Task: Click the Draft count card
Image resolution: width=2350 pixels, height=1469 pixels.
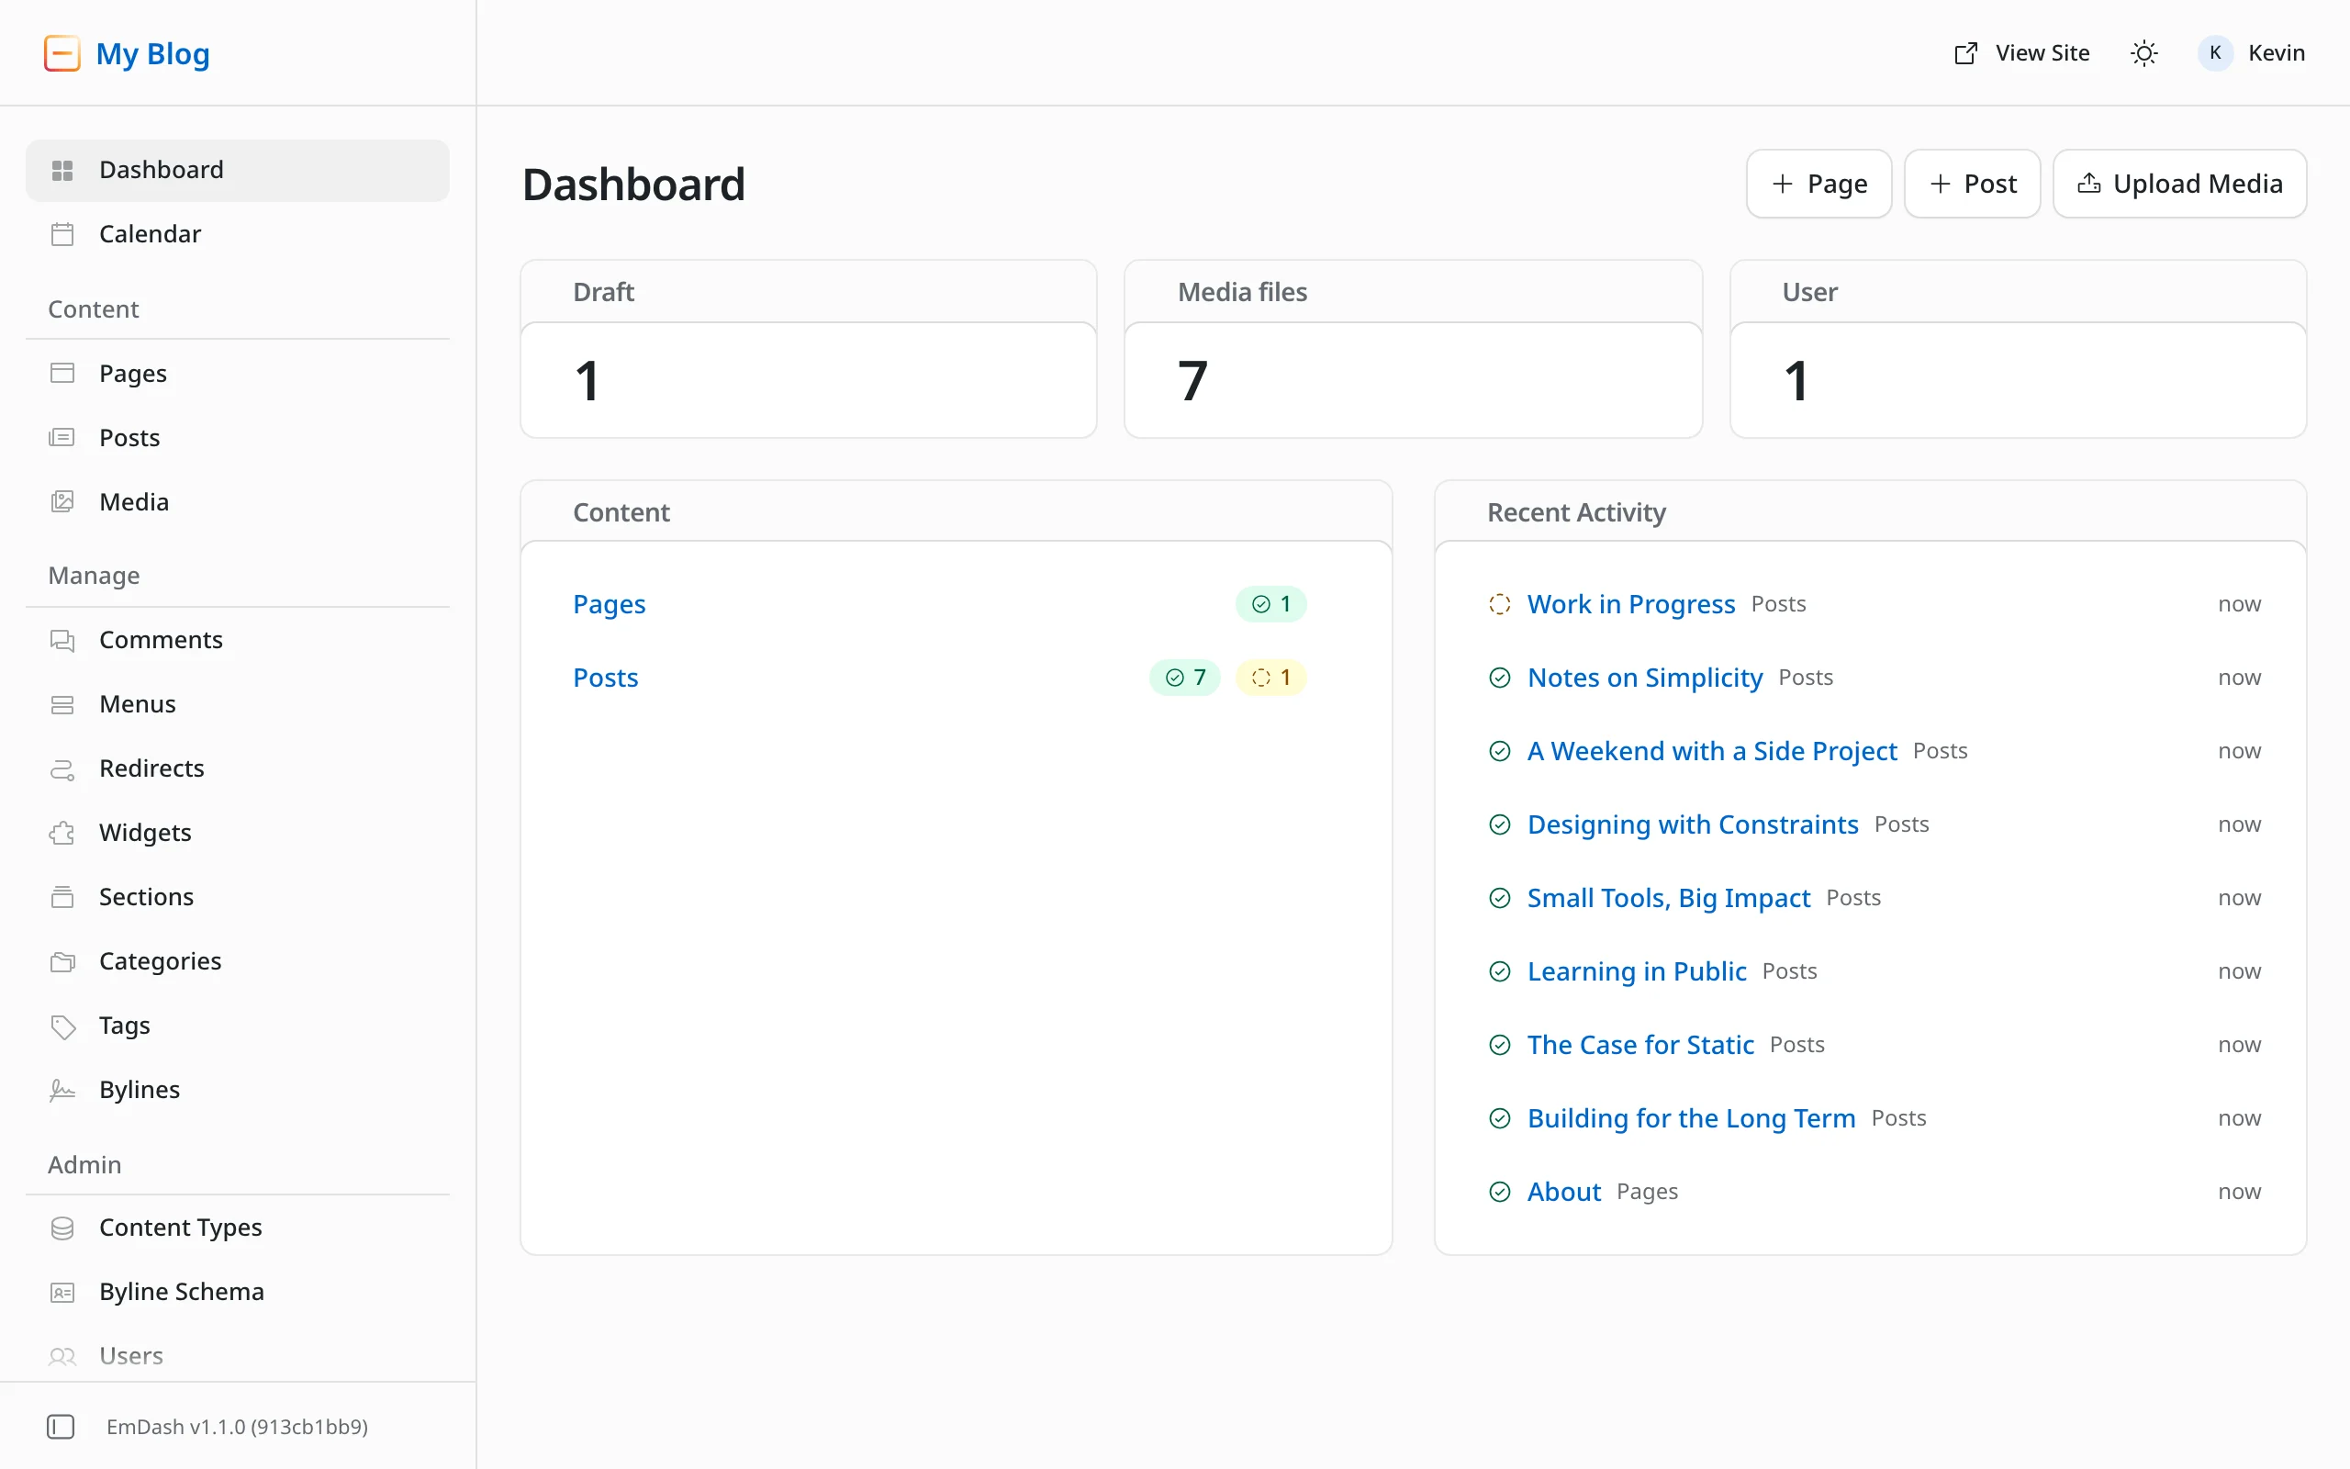Action: click(808, 349)
